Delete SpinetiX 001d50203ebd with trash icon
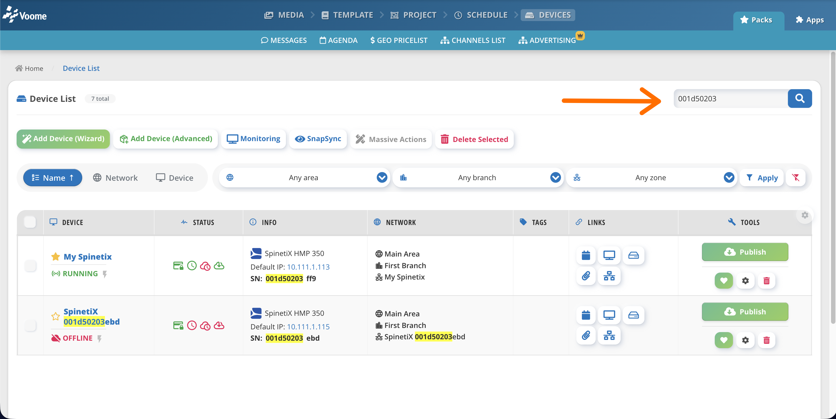This screenshot has width=836, height=419. pyautogui.click(x=767, y=340)
